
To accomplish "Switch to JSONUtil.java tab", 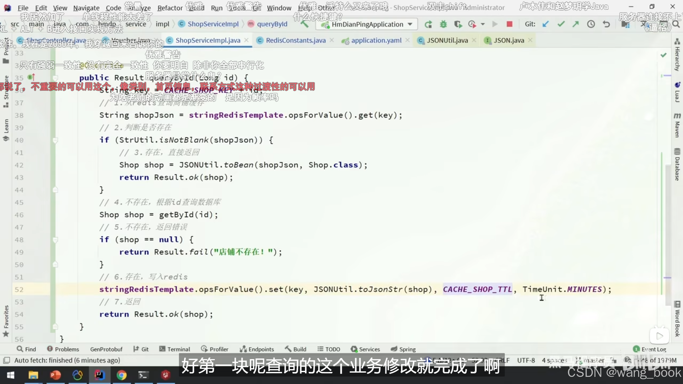I will [447, 41].
